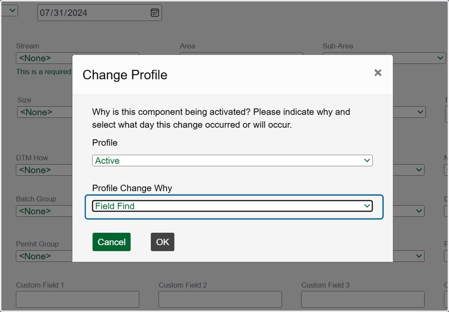Click the green Cancel button
Viewport: 449px width, 312px height.
click(112, 242)
